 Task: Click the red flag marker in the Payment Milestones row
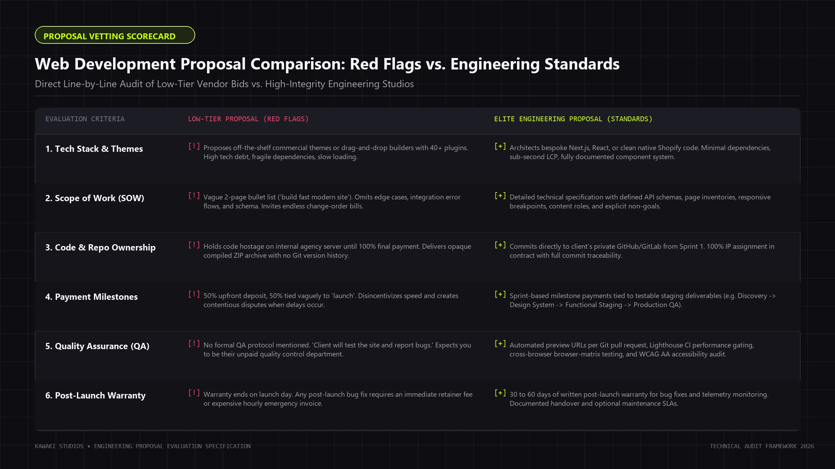(194, 294)
